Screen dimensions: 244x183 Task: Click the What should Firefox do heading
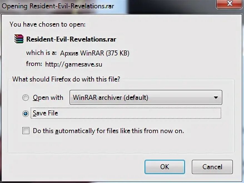pos(66,79)
